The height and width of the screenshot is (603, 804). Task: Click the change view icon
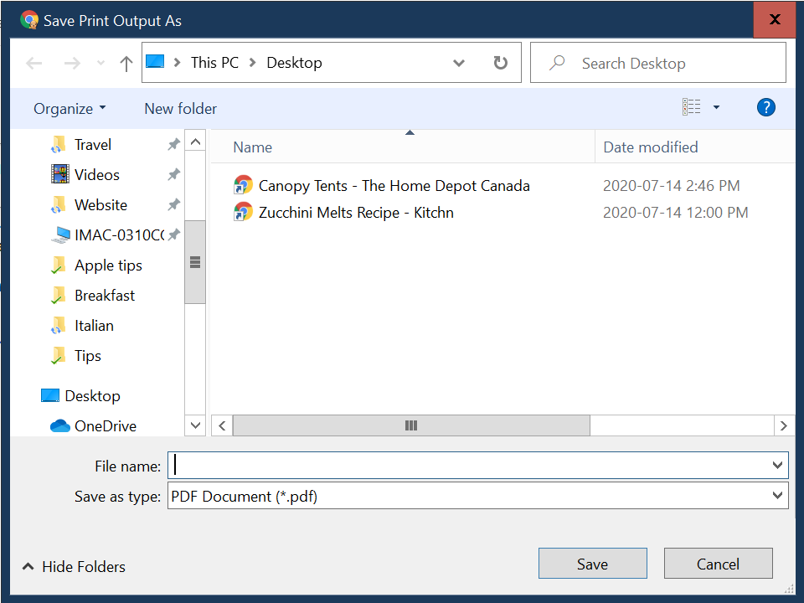(692, 107)
